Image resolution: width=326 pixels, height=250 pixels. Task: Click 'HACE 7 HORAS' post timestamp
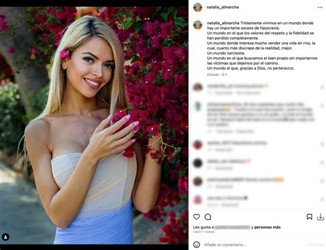pos(204,232)
